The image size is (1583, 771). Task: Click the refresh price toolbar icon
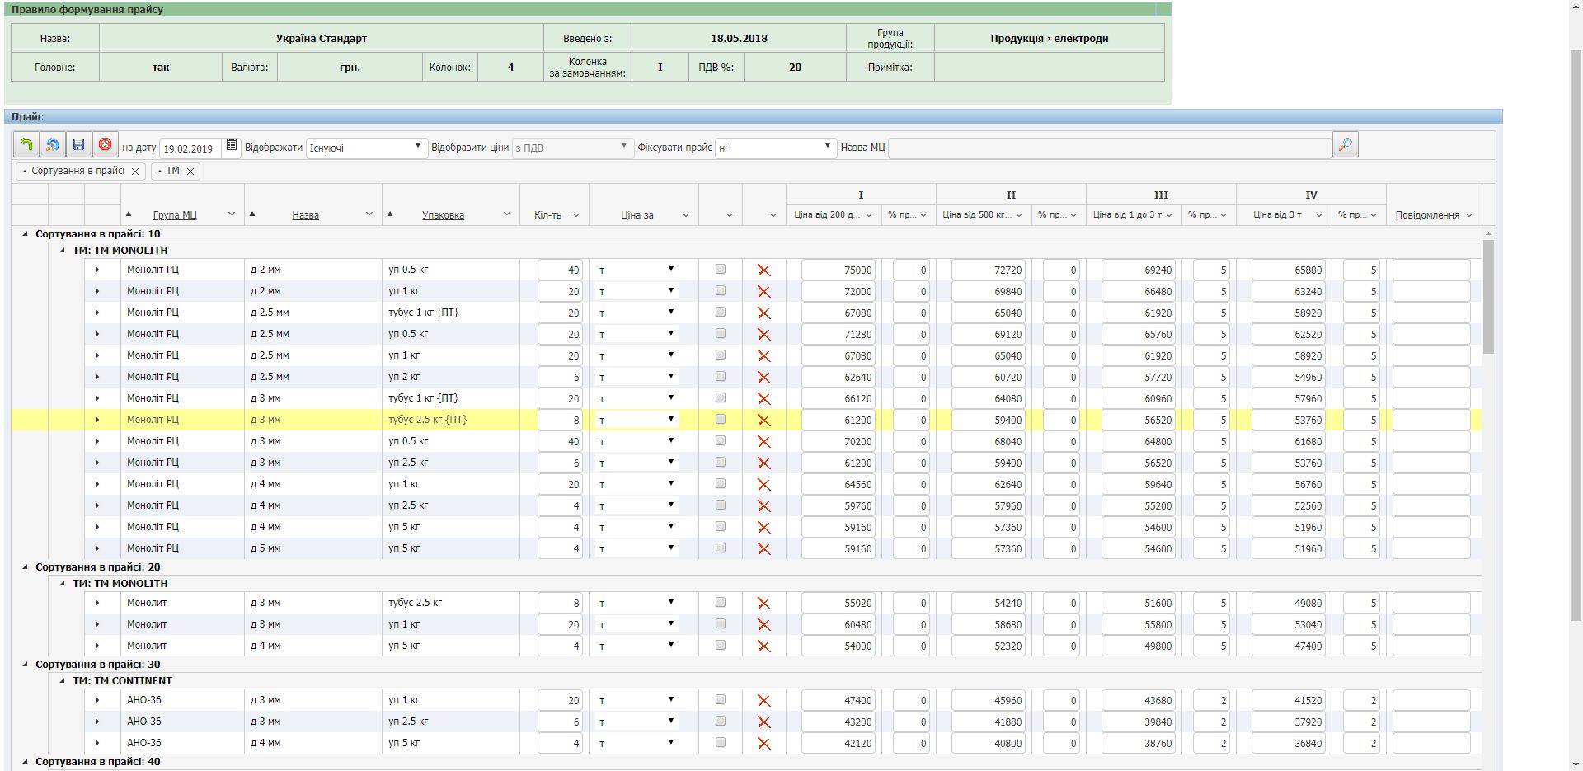point(53,145)
